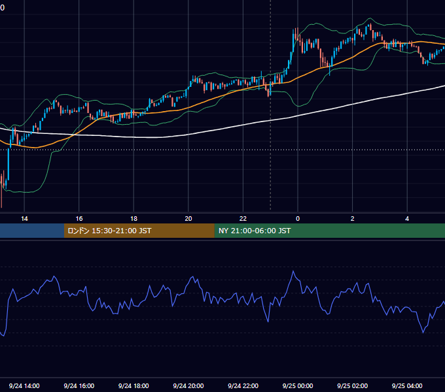Click the 18 hour label on price chart axis
Screen dimensions: 445x392
pos(133,219)
